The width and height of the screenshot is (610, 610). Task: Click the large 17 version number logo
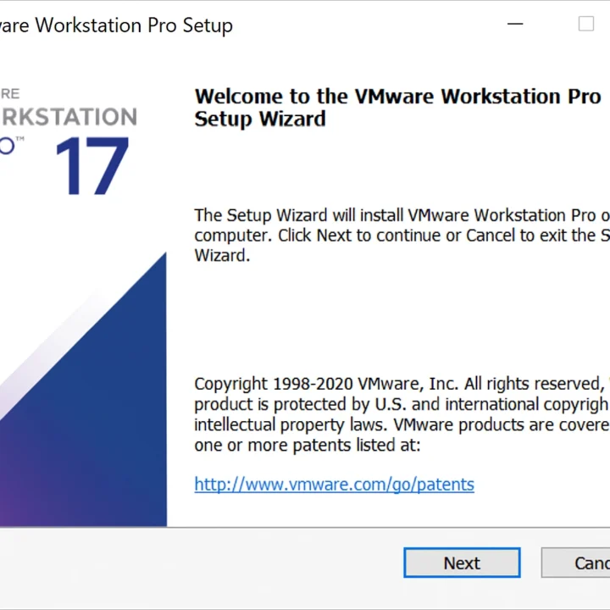point(91,167)
